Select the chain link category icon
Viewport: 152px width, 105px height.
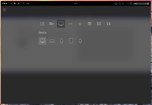point(70,24)
